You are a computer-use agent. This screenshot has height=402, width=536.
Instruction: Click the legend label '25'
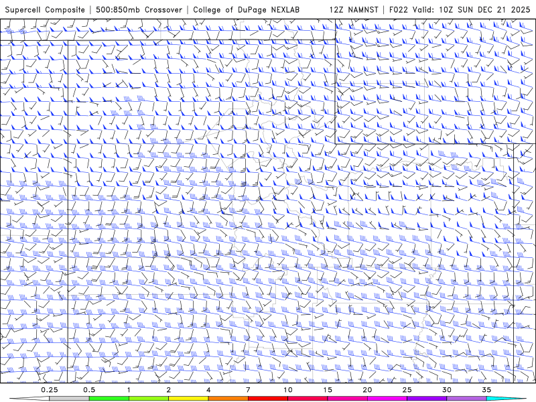[x=407, y=390]
